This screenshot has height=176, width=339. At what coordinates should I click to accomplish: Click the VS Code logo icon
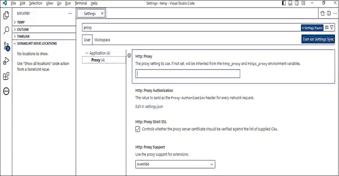pos(5,3)
